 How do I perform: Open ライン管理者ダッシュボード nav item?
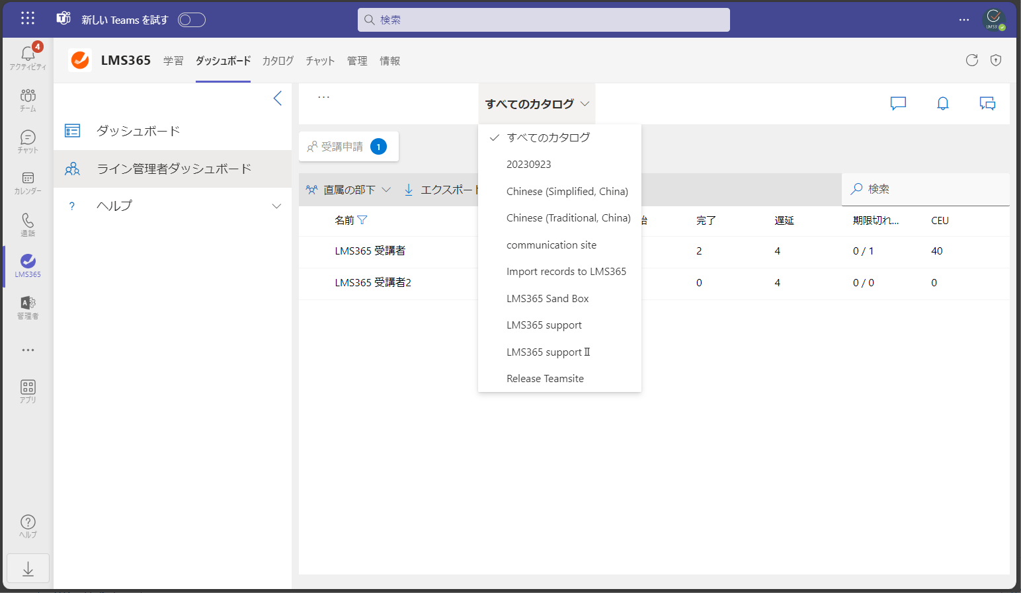[173, 169]
